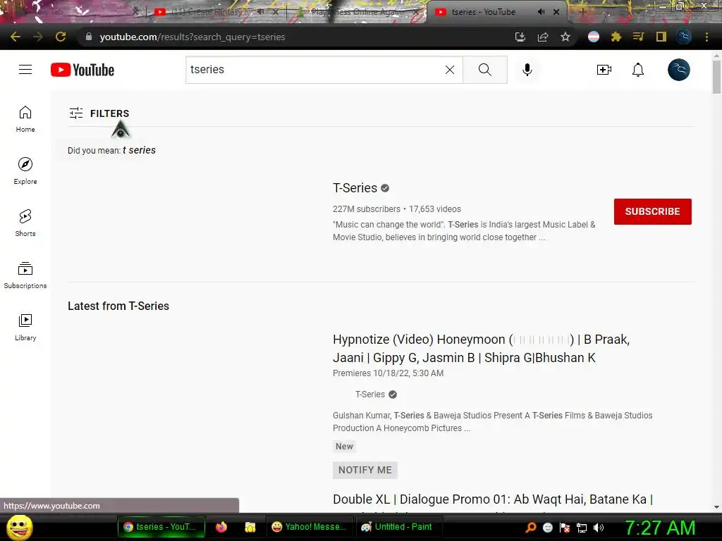The width and height of the screenshot is (722, 541).
Task: Start voice search with the microphone
Action: pos(527,70)
